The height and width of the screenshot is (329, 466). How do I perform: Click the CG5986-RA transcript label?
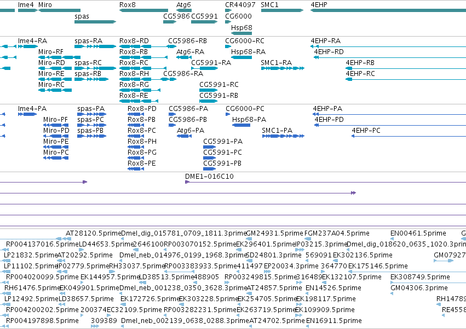tap(183, 74)
